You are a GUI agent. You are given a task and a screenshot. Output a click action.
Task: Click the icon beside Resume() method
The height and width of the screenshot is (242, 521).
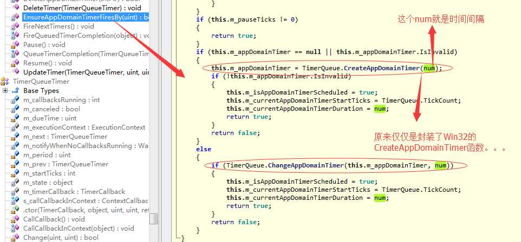pos(15,63)
